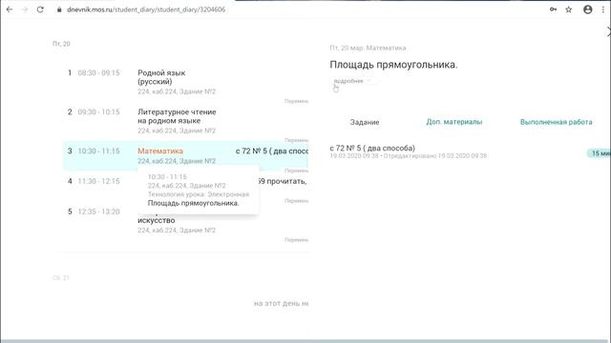Open the saved passwords key icon
Screen dimensions: 611x343
pos(553,10)
